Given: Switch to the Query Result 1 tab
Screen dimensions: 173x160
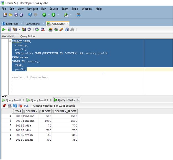Looking at the screenshot, I should [x=39, y=100].
